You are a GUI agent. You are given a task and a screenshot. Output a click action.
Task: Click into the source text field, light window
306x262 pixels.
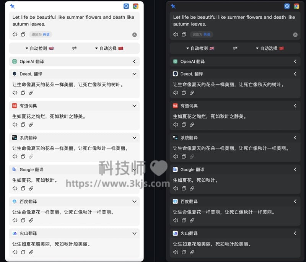click(x=73, y=21)
